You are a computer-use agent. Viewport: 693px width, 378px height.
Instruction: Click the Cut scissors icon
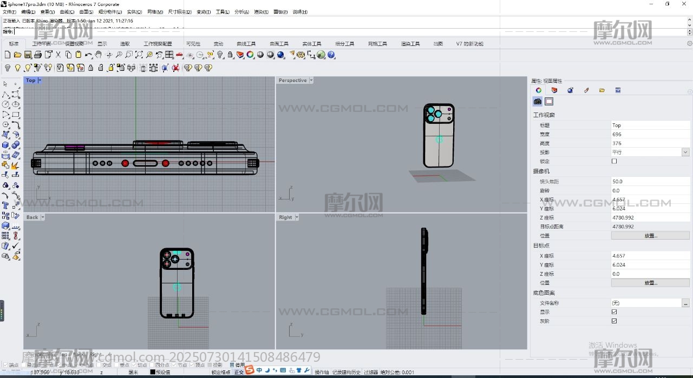click(x=58, y=55)
